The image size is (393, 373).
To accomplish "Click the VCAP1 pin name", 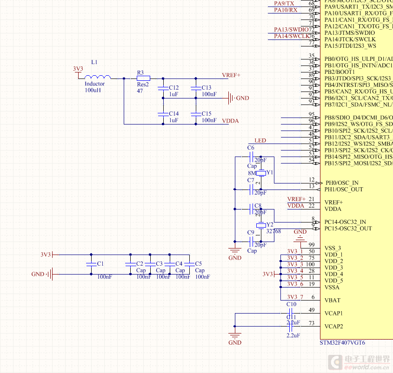I will [333, 314].
